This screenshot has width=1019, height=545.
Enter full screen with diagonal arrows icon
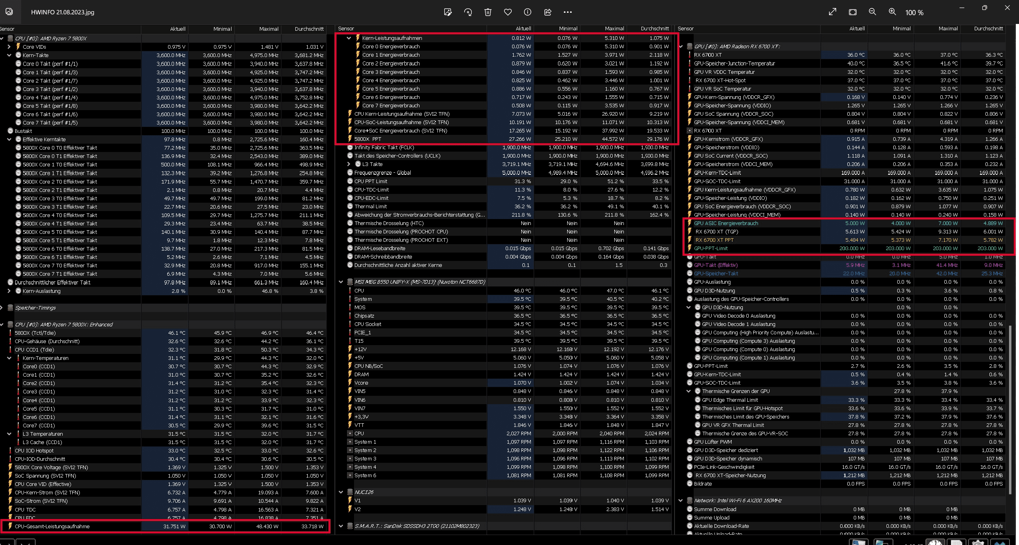pos(833,12)
